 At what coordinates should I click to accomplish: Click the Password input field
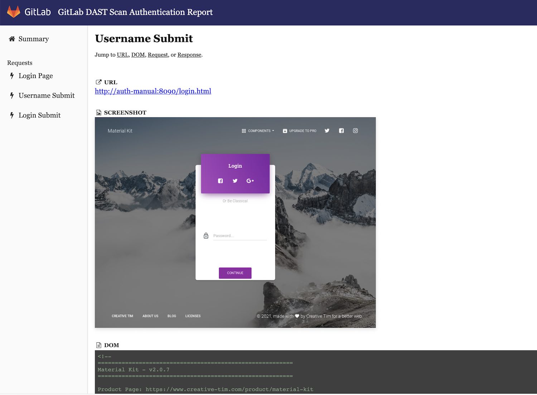pos(239,235)
